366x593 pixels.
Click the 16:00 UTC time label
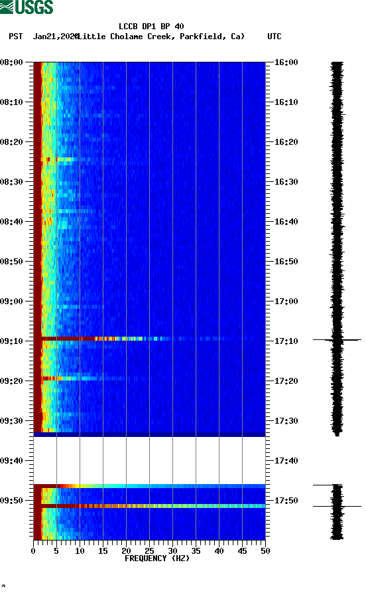coord(286,62)
